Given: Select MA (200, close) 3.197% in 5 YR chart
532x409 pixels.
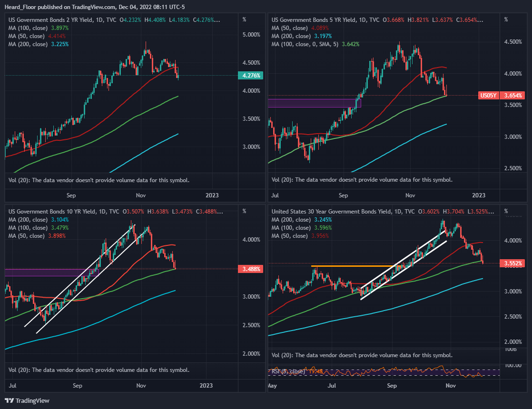Looking at the screenshot, I should click(302, 36).
